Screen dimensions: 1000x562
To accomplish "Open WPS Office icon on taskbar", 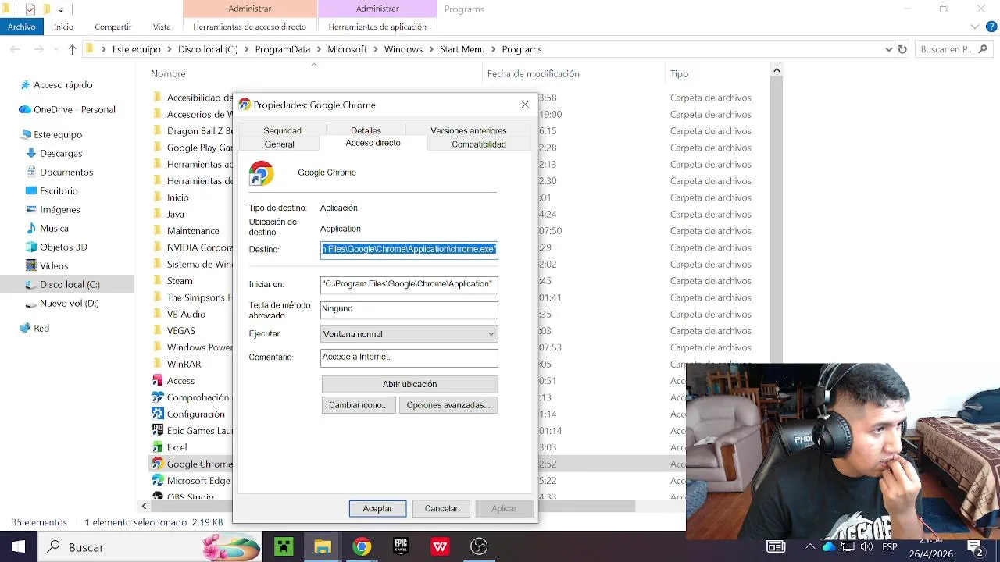I will click(440, 546).
